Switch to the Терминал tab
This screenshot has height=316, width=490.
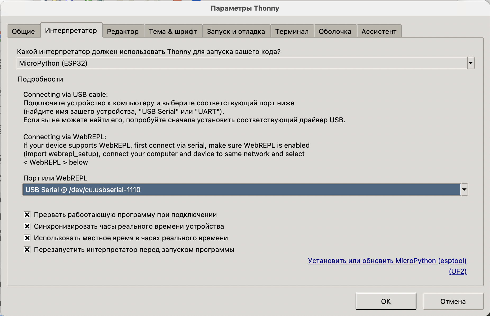[x=292, y=31]
